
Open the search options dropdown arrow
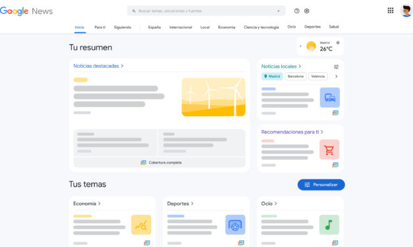click(279, 11)
